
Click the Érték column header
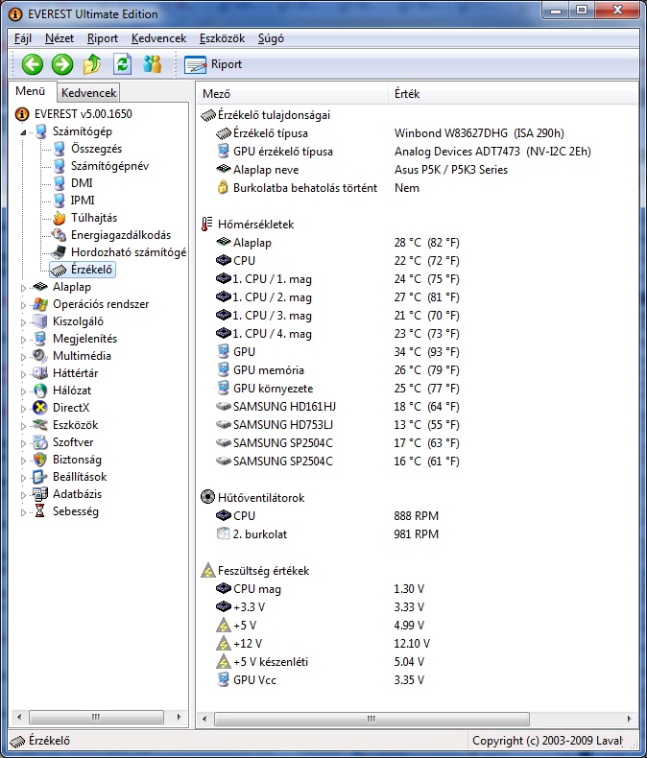click(513, 94)
